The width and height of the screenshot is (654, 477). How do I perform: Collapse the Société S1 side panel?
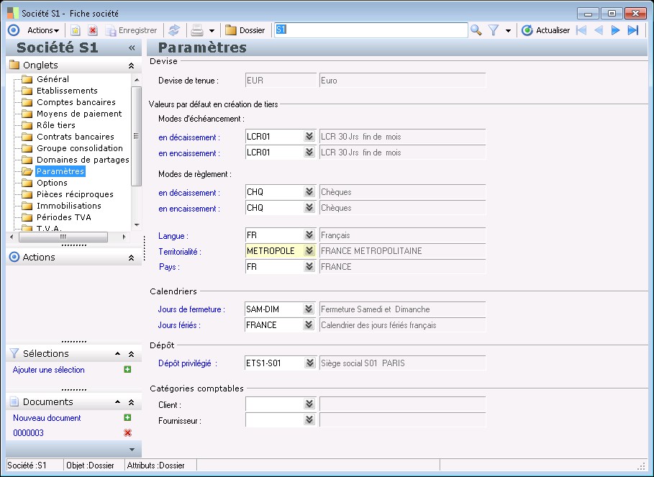[x=132, y=48]
